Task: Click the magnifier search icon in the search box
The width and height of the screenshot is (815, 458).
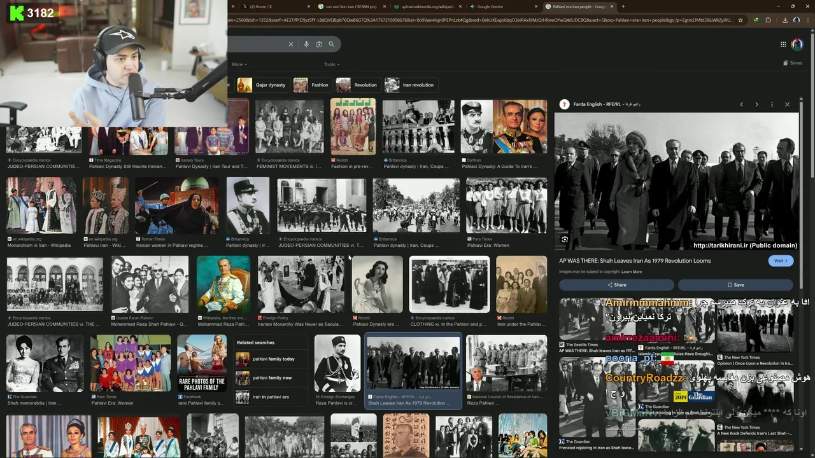Action: click(332, 45)
